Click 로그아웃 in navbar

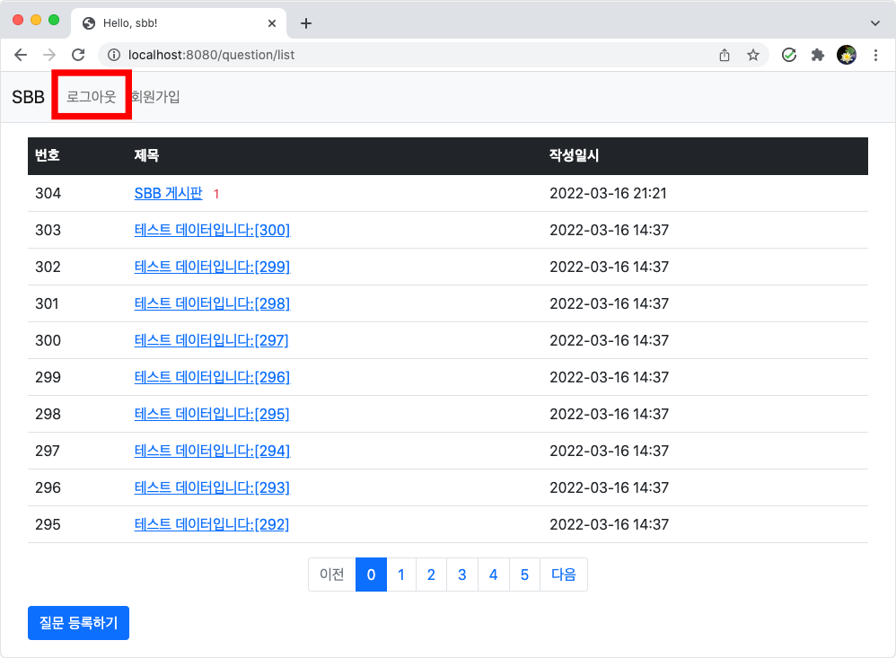pos(92,97)
